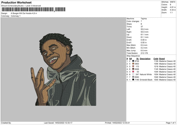Click the 'Printed: 14/02/2022 12:33:21' timestamp

(117, 123)
